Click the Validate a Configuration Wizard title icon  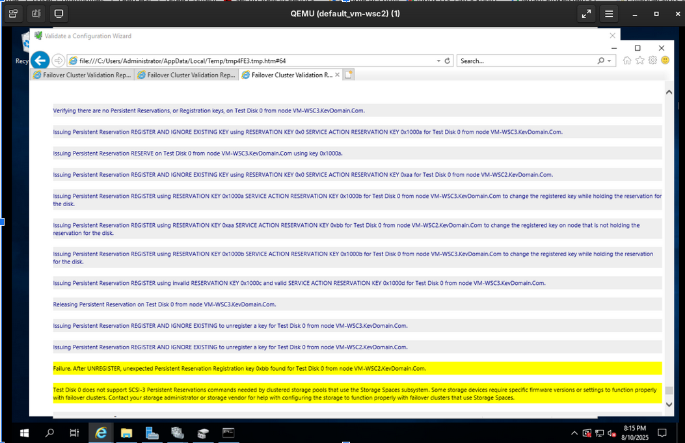tap(38, 36)
